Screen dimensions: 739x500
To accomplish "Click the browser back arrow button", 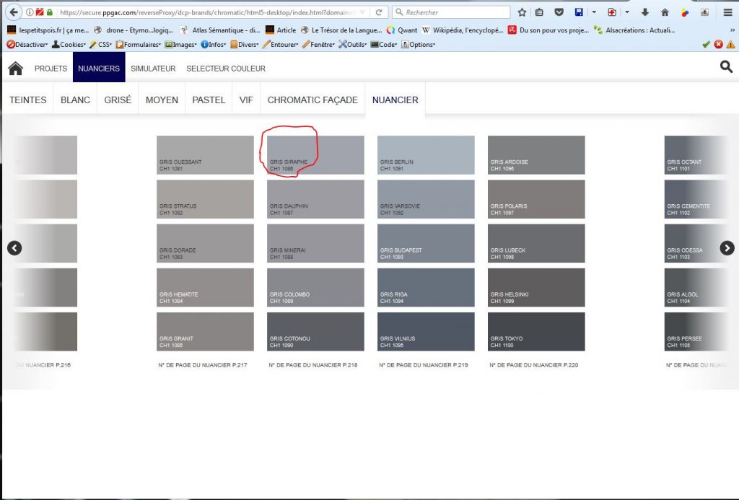I will (x=14, y=12).
